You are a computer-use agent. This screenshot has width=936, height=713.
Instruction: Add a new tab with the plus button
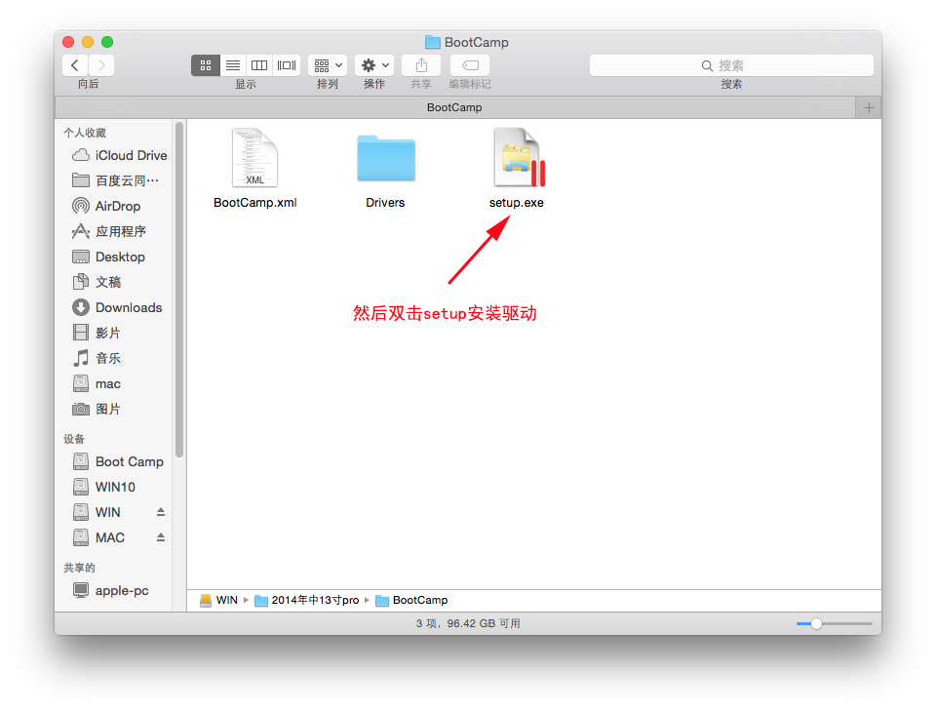click(x=869, y=107)
